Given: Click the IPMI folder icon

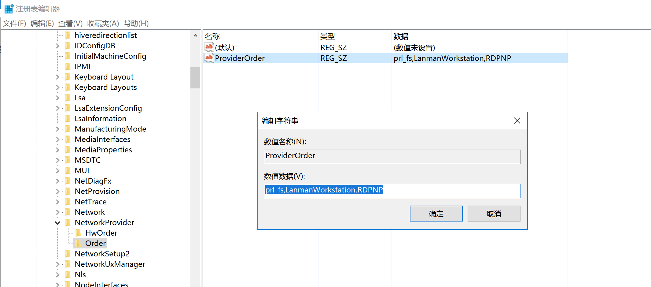Looking at the screenshot, I should point(68,66).
